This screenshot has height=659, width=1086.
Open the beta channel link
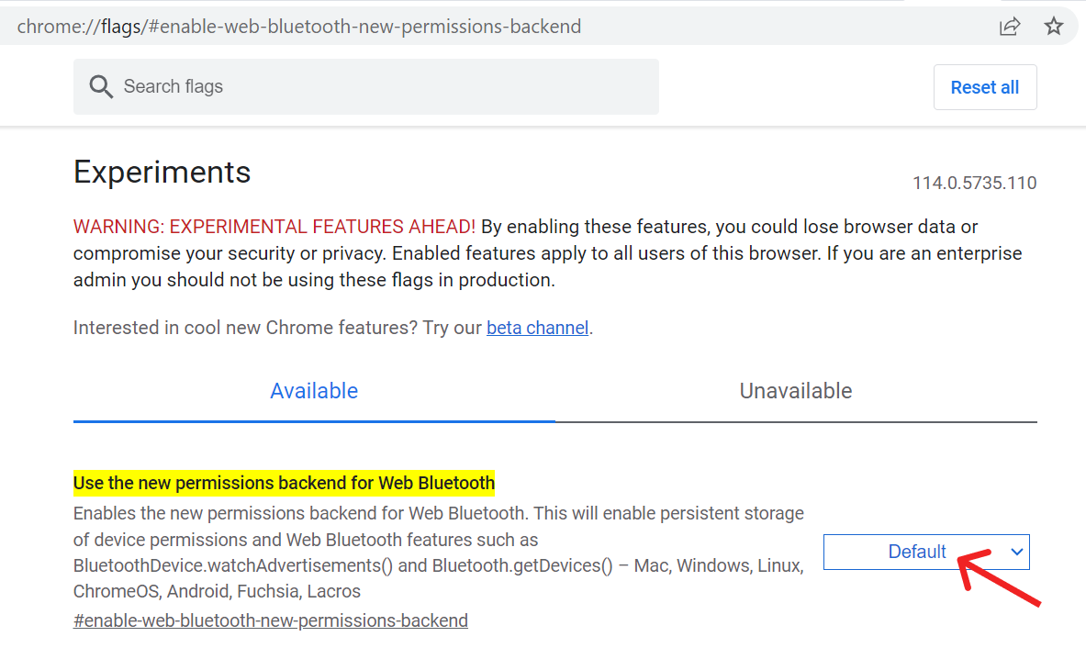click(537, 328)
